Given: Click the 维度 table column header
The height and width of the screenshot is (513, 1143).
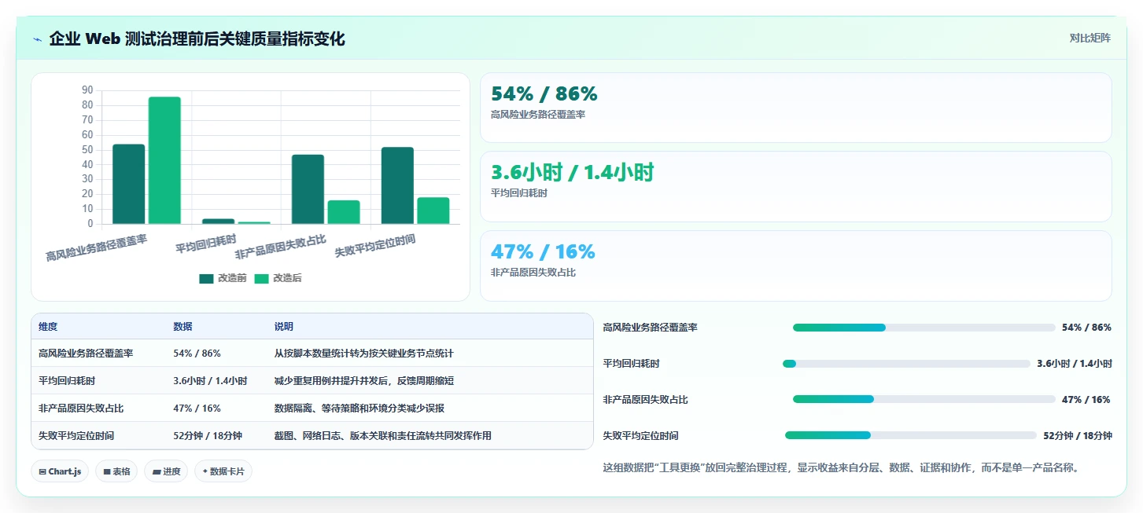Looking at the screenshot, I should 48,327.
